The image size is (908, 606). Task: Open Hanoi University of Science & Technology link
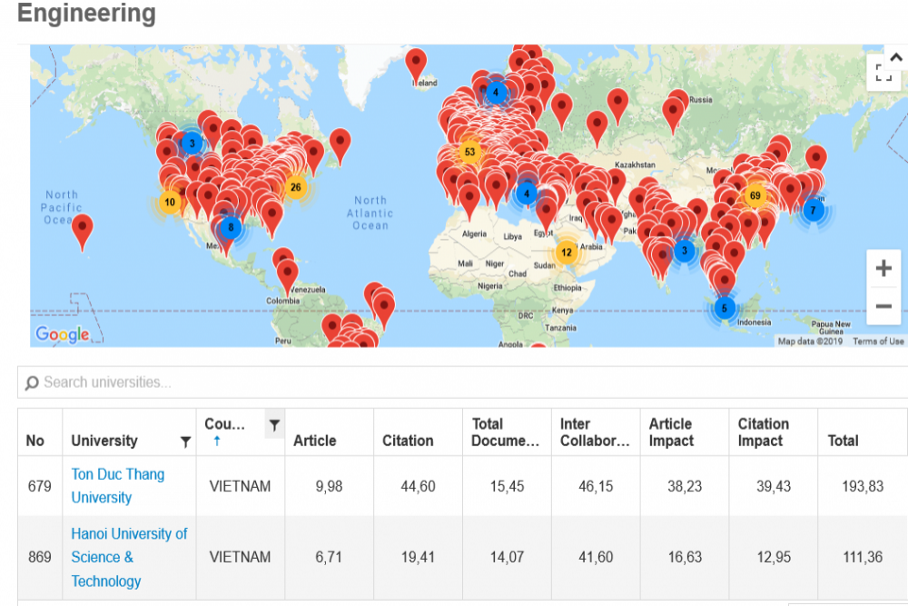point(129,557)
